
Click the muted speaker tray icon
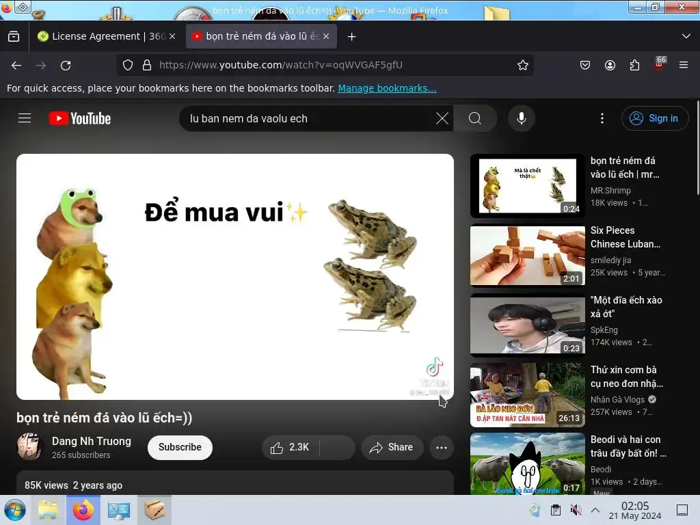pyautogui.click(x=576, y=510)
